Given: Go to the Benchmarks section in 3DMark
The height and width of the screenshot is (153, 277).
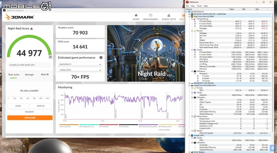Looking at the screenshot, I should 151,17.
